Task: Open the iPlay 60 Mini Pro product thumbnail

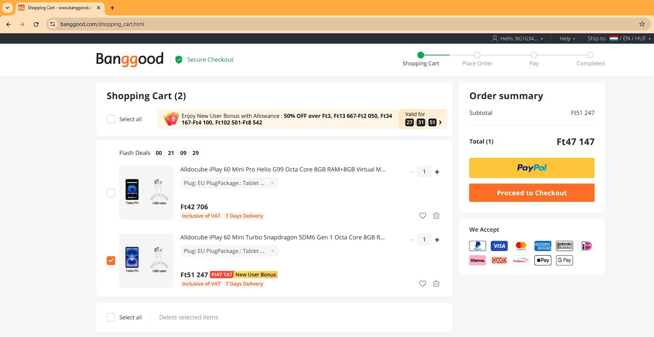Action: [x=146, y=193]
